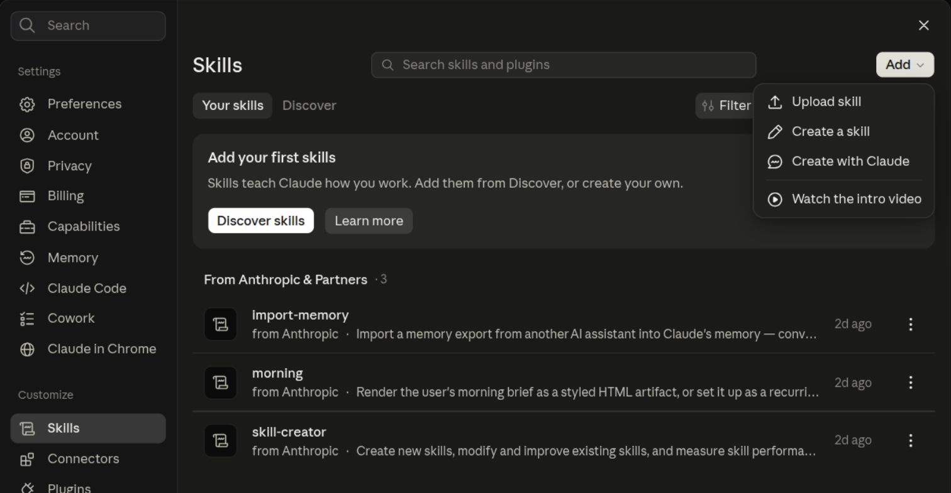Open the Filter options
This screenshot has height=493, width=951.
click(x=725, y=106)
